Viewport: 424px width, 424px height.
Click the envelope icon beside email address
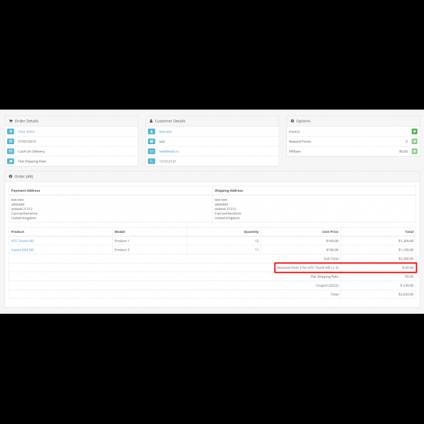[x=151, y=151]
